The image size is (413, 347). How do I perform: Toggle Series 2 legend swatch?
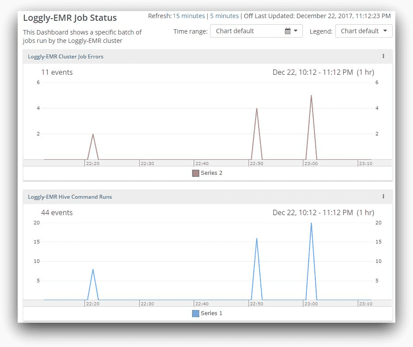[x=195, y=173]
